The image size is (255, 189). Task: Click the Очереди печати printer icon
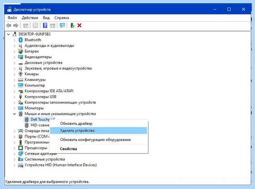tap(20, 131)
